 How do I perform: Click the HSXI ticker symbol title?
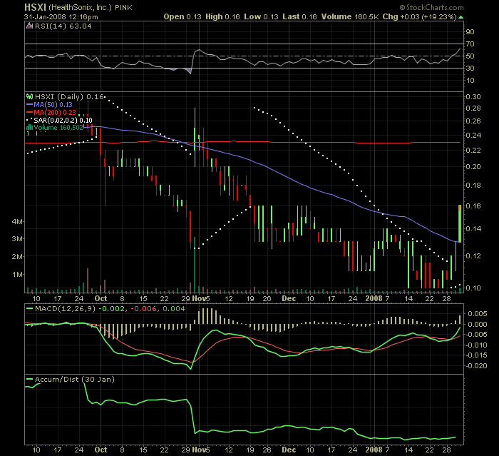(x=34, y=7)
